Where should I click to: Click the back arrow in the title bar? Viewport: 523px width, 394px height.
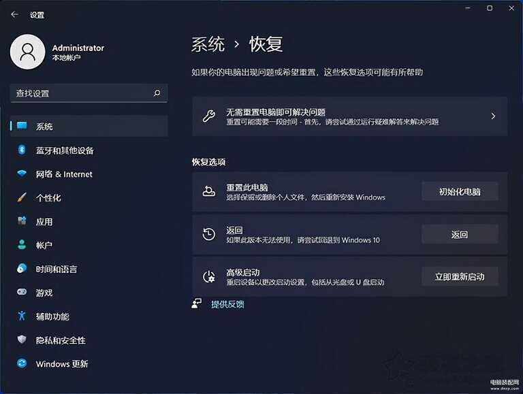click(x=14, y=14)
